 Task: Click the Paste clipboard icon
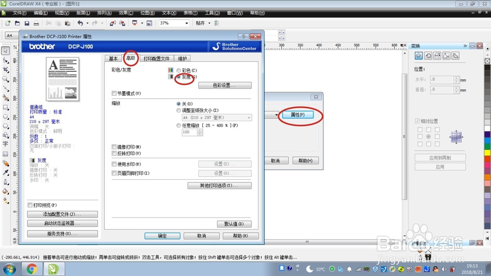click(x=67, y=23)
